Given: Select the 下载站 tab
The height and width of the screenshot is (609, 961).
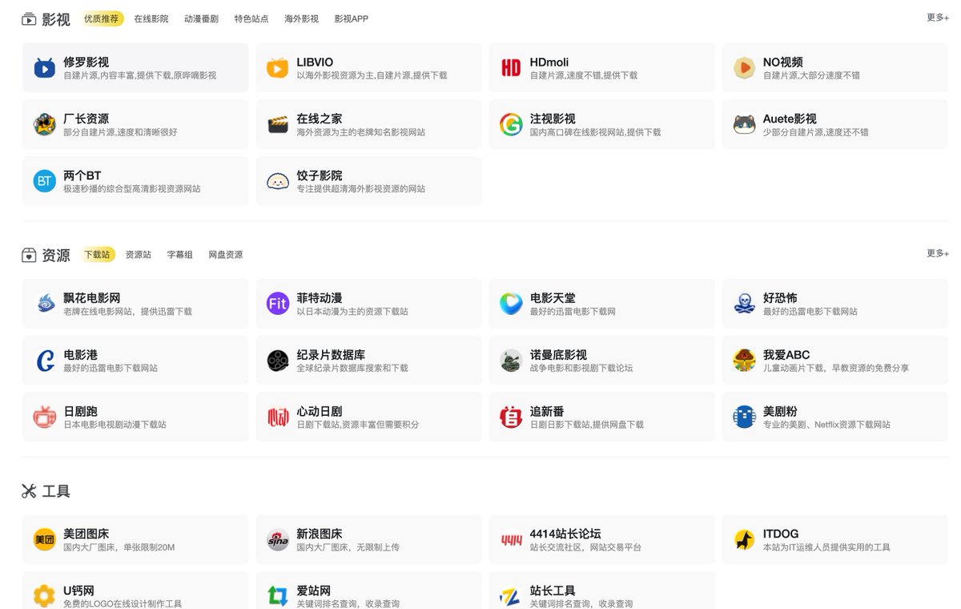Looking at the screenshot, I should pos(98,254).
